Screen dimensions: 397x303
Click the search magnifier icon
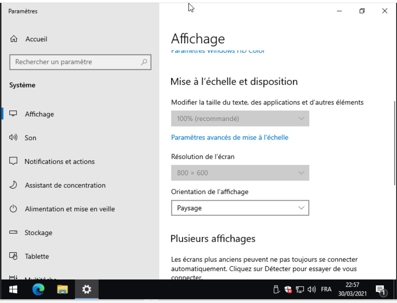[144, 62]
